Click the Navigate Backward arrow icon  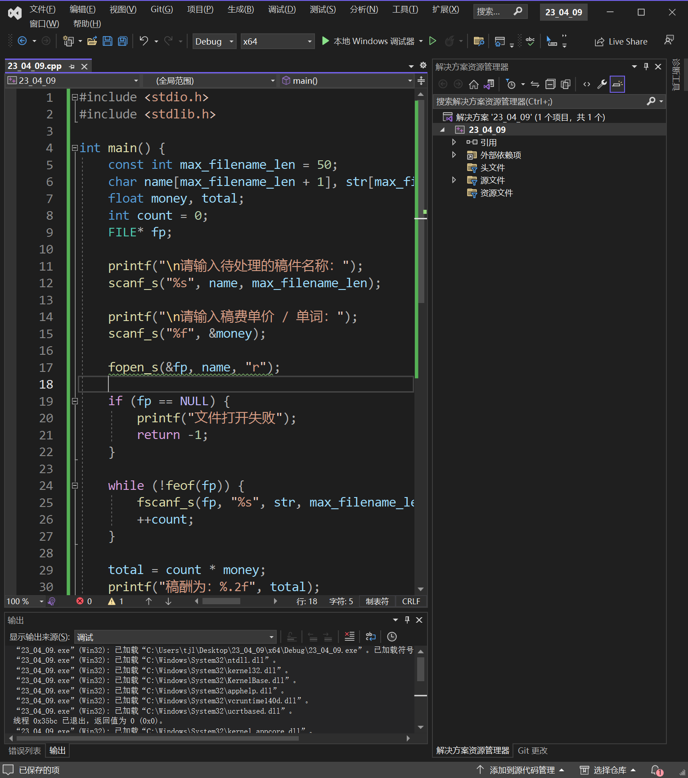click(22, 41)
